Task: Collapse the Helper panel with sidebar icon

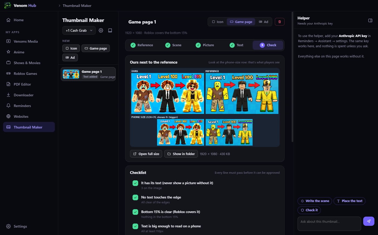Action: 370,21
